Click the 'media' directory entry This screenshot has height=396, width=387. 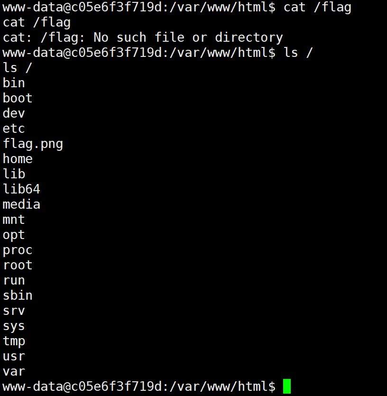(21, 204)
